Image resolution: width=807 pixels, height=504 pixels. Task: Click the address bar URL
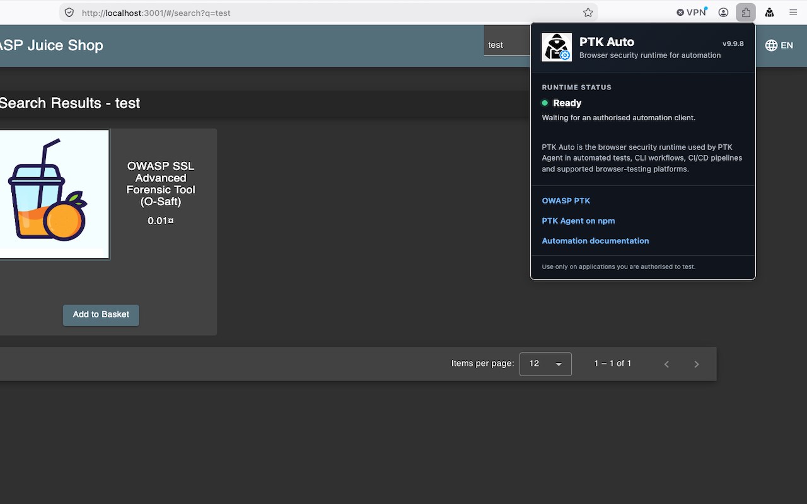tap(156, 13)
